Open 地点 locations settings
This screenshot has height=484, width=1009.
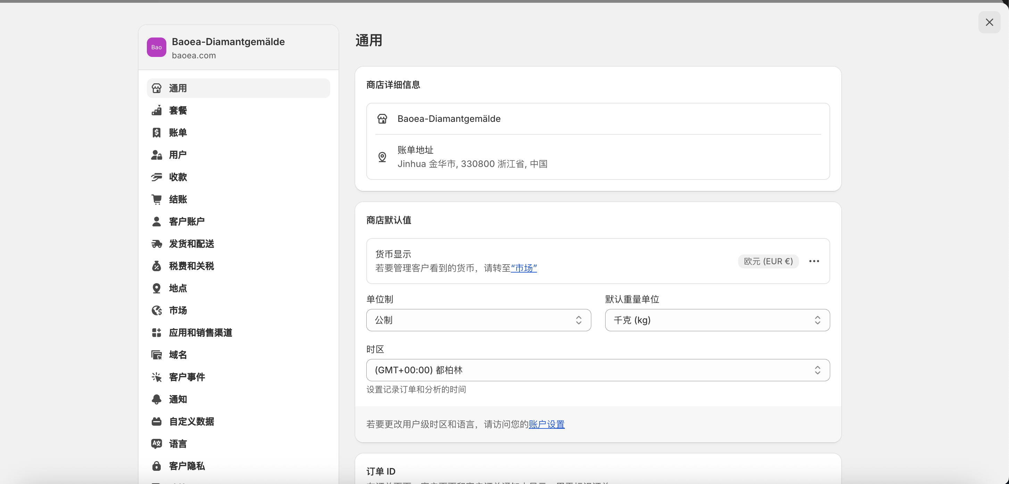pos(238,288)
